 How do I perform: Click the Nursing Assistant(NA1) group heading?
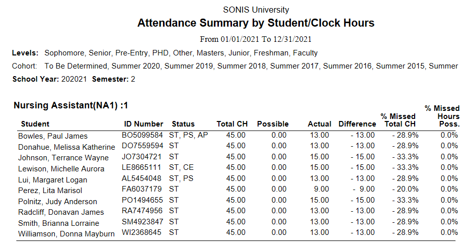point(71,106)
